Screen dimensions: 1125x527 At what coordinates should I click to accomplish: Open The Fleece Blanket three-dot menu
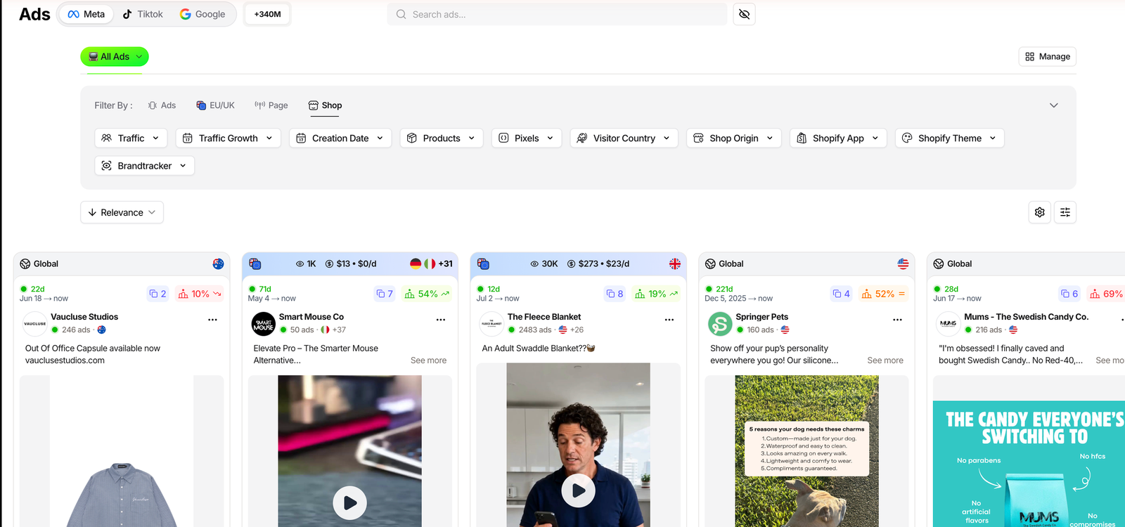click(669, 320)
